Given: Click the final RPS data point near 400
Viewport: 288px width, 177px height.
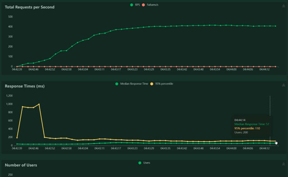Looking at the screenshot, I should (275, 26).
